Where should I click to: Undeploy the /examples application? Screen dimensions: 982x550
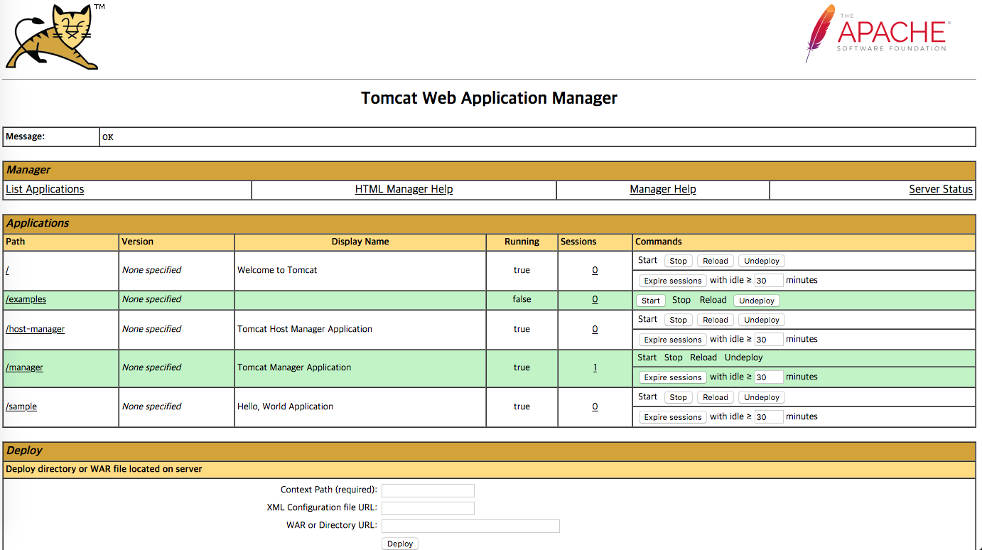click(757, 301)
